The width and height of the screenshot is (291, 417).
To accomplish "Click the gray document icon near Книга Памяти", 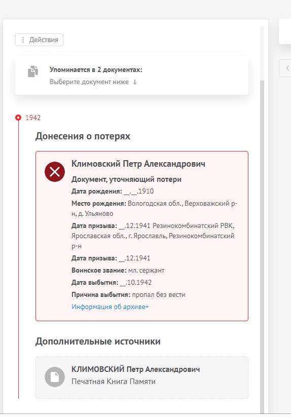I will point(55,377).
